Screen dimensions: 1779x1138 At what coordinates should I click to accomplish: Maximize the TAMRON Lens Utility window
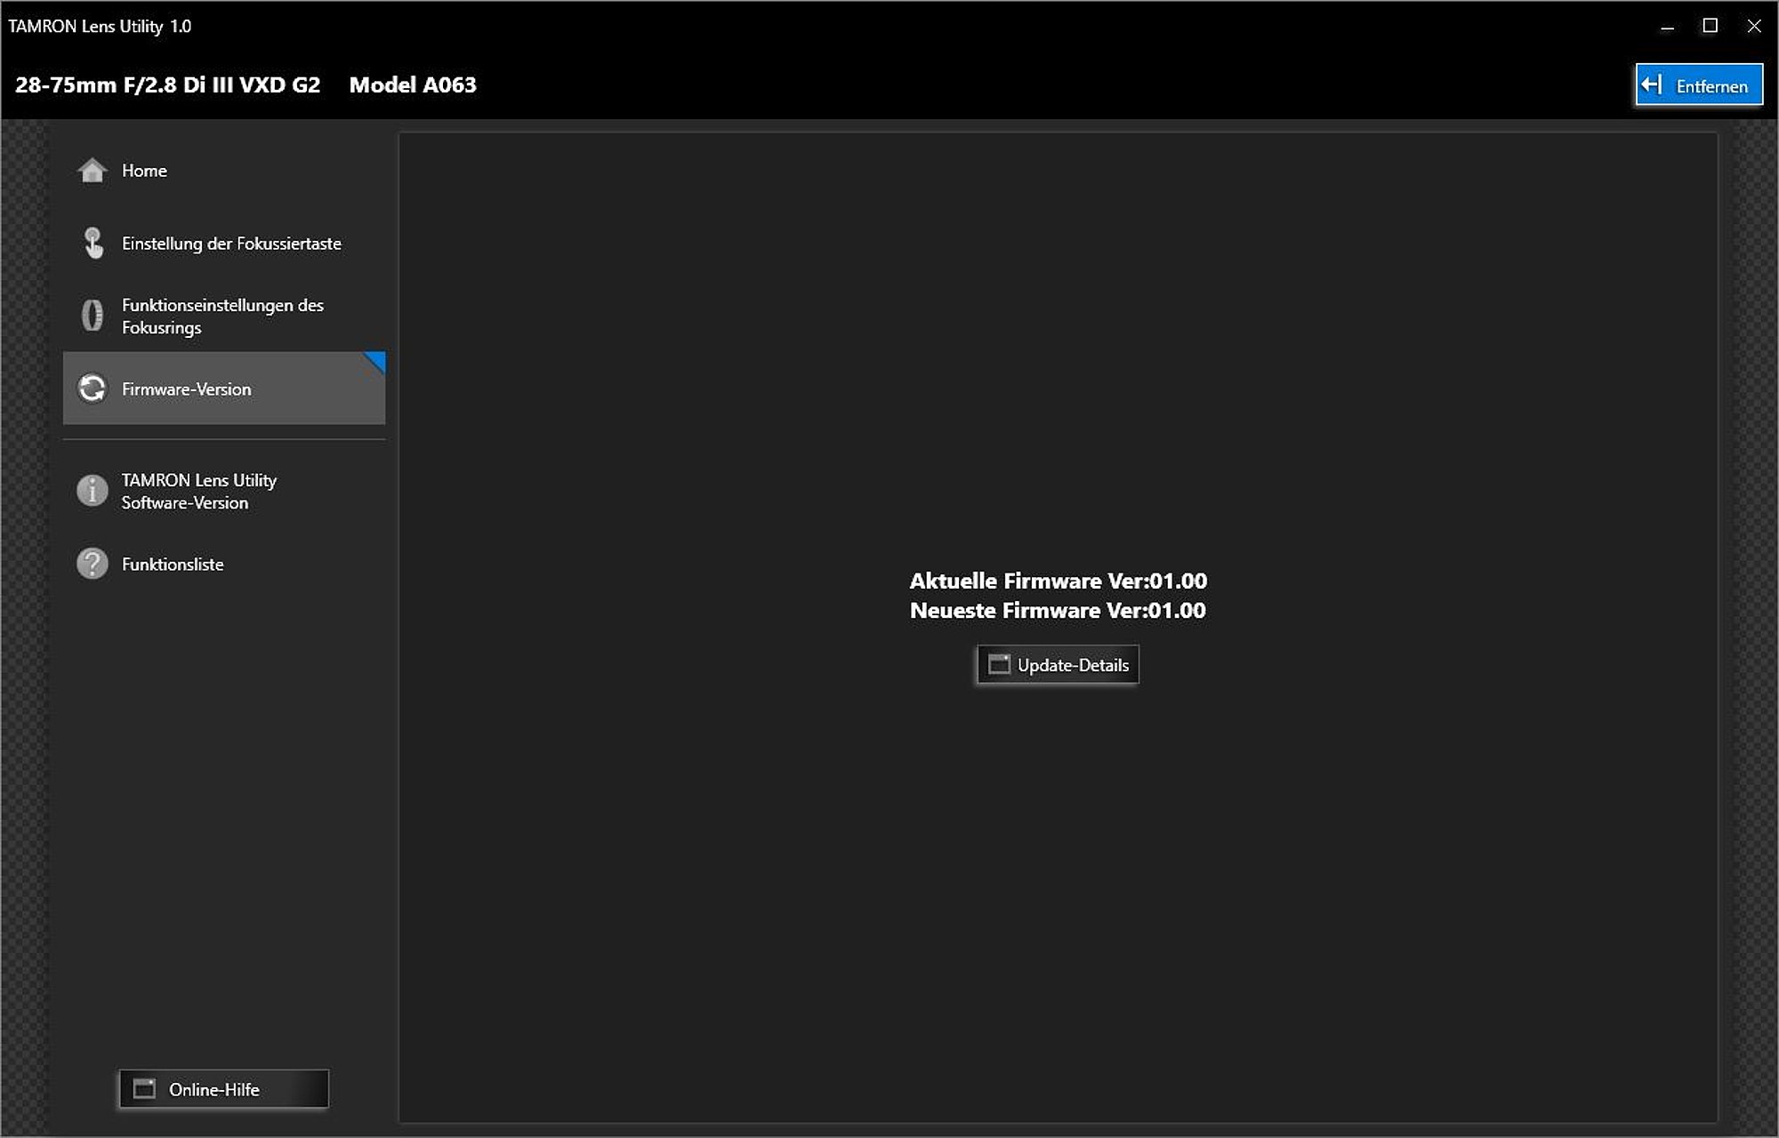coord(1710,27)
